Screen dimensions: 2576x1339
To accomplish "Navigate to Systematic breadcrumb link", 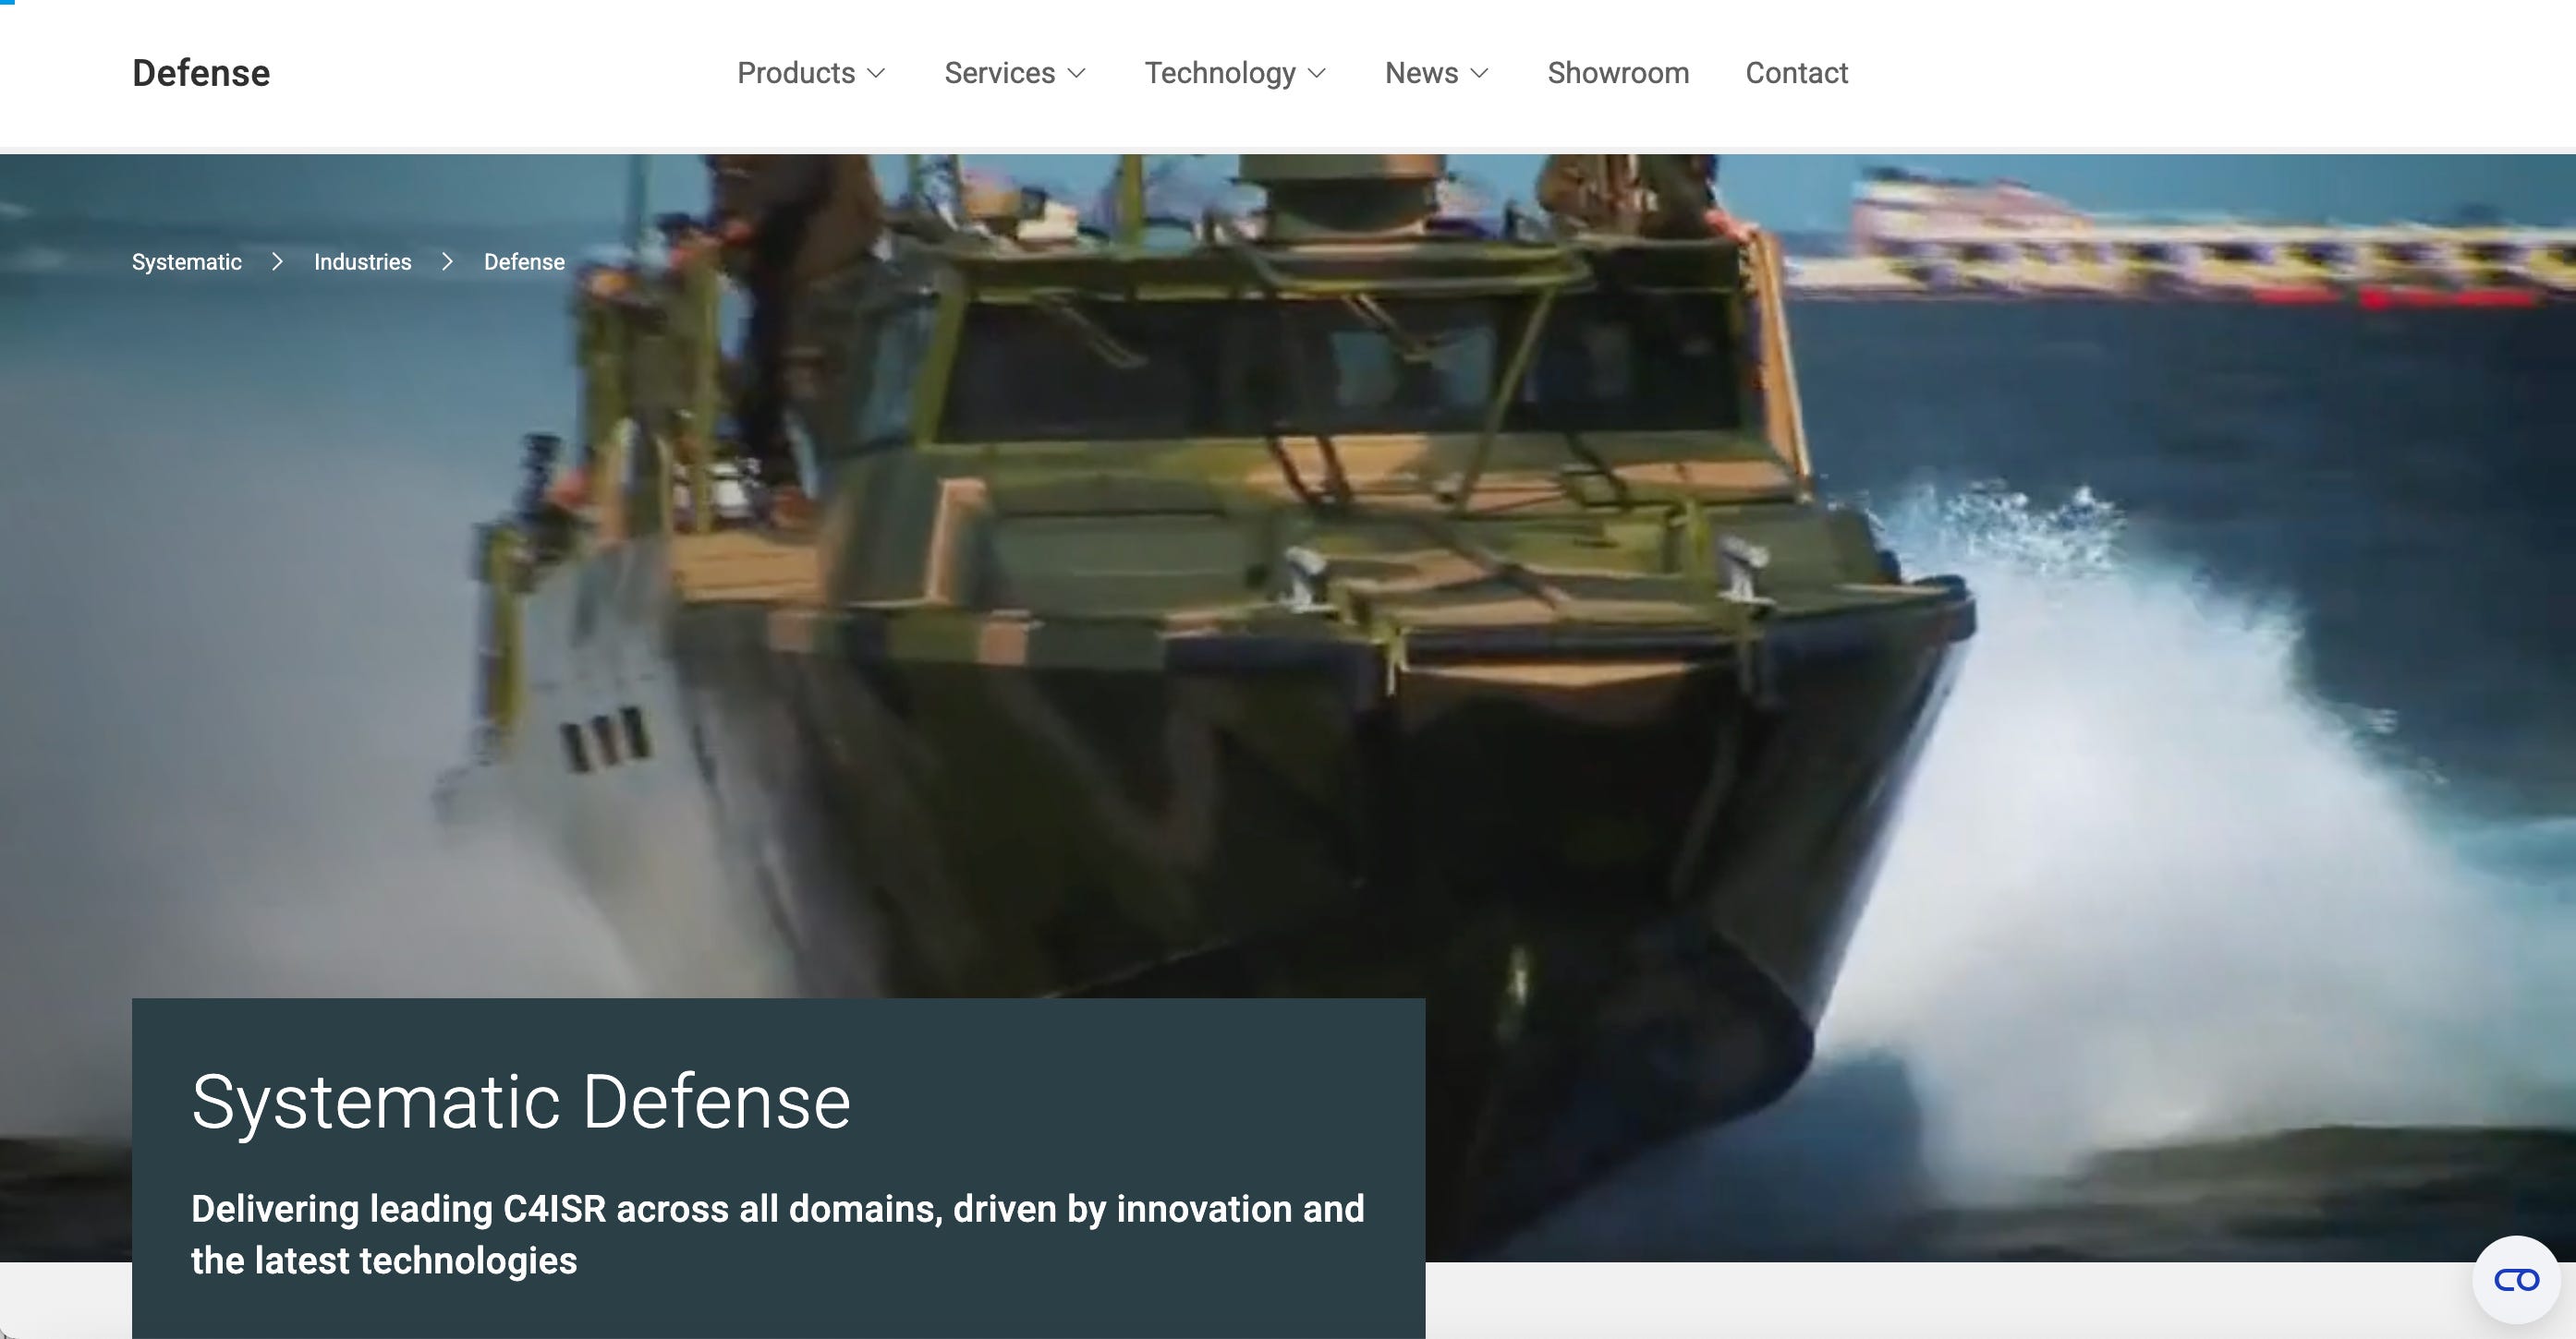I will 187,262.
